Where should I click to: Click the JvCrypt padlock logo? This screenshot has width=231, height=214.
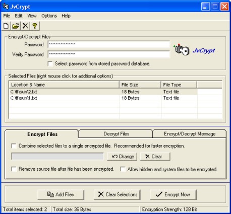click(x=181, y=50)
